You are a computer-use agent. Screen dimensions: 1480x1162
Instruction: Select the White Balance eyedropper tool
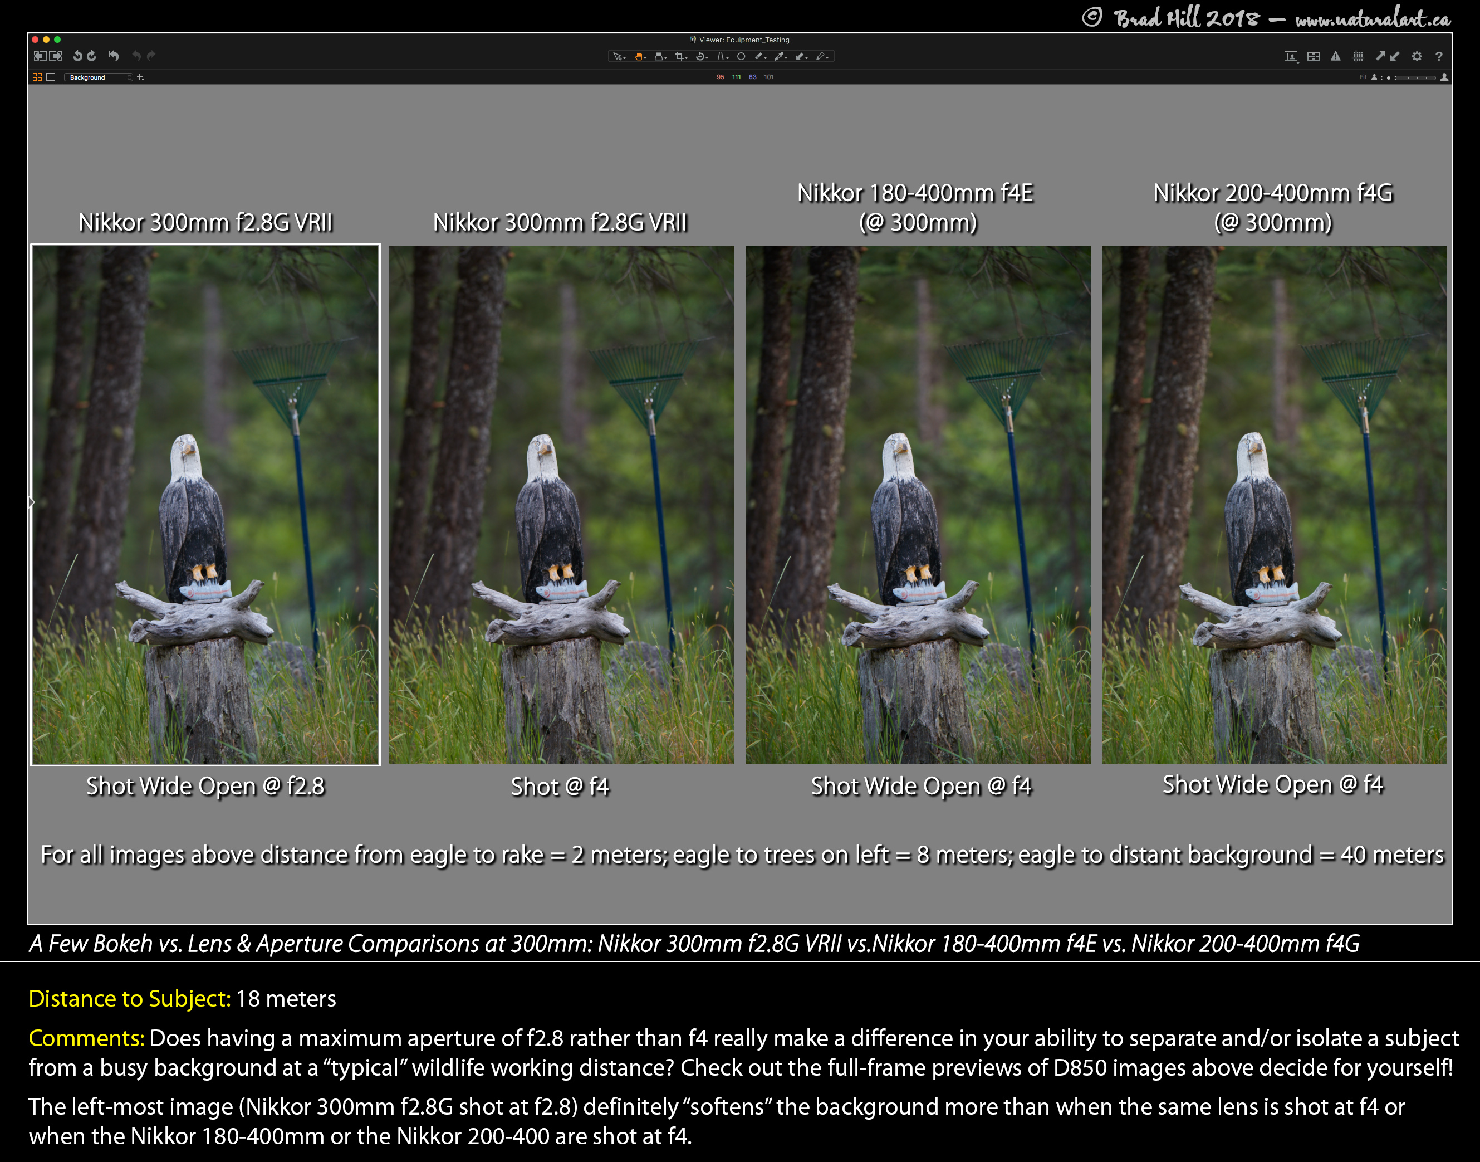[x=779, y=56]
